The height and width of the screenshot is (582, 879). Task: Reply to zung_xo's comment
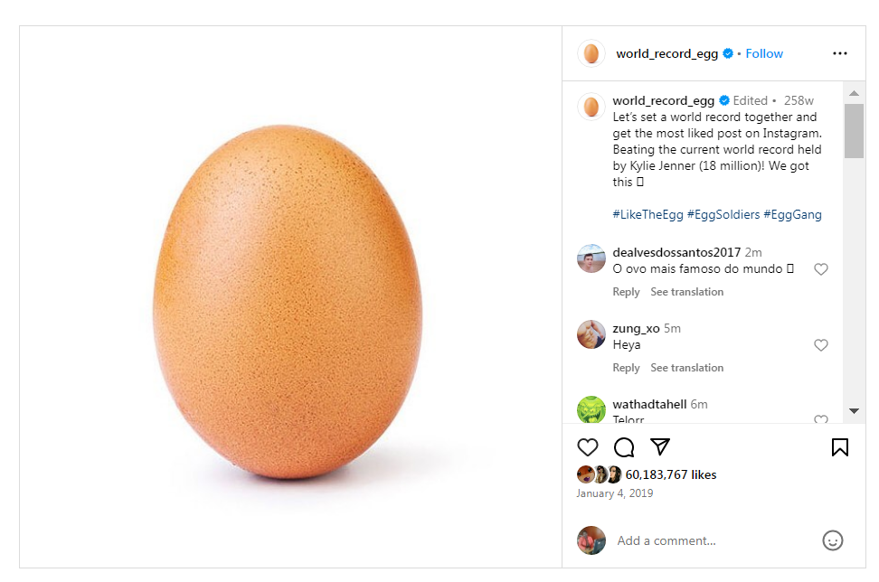click(626, 368)
